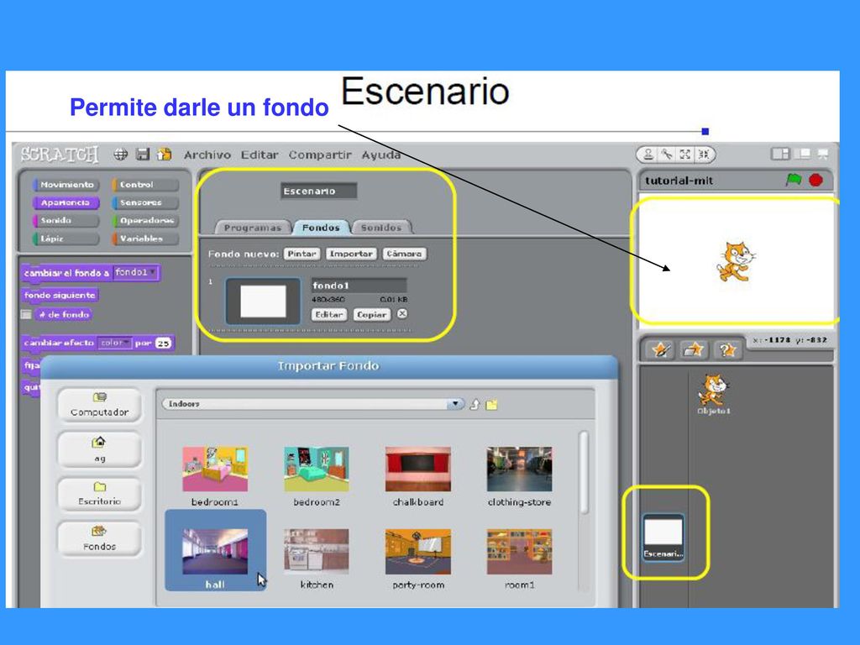The width and height of the screenshot is (860, 645).
Task: Select the Escenario stage thumbnail
Action: coord(663,537)
